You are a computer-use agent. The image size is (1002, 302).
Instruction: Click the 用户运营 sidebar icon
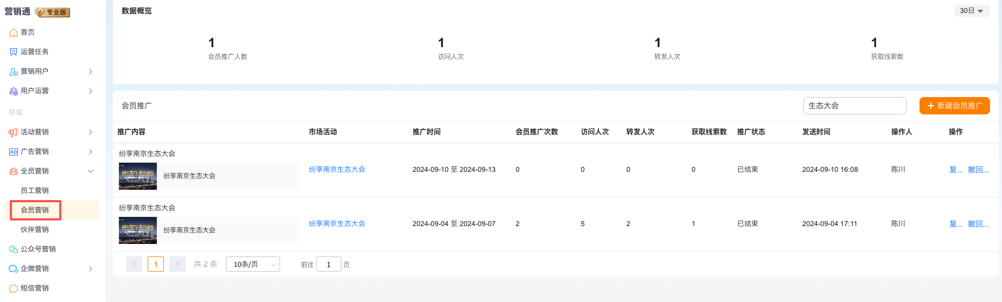coord(14,91)
